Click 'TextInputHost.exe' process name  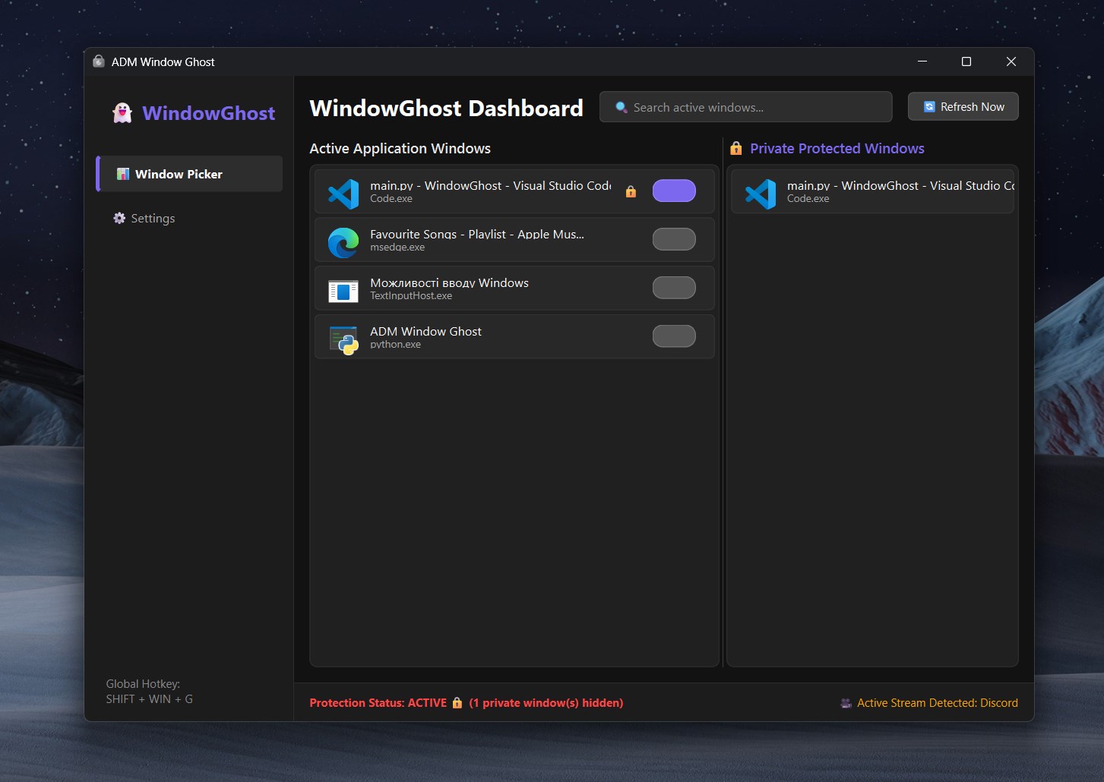click(x=411, y=296)
